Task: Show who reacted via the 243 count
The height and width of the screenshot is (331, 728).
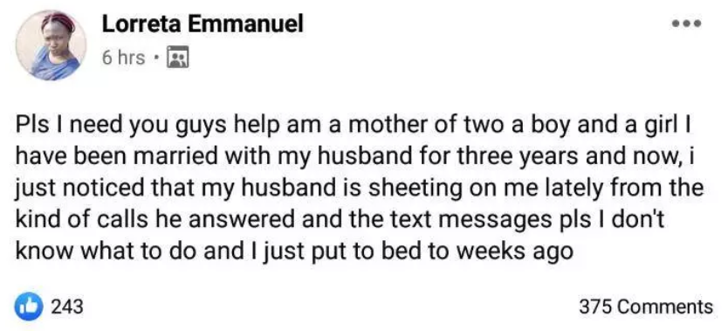Action: click(67, 307)
